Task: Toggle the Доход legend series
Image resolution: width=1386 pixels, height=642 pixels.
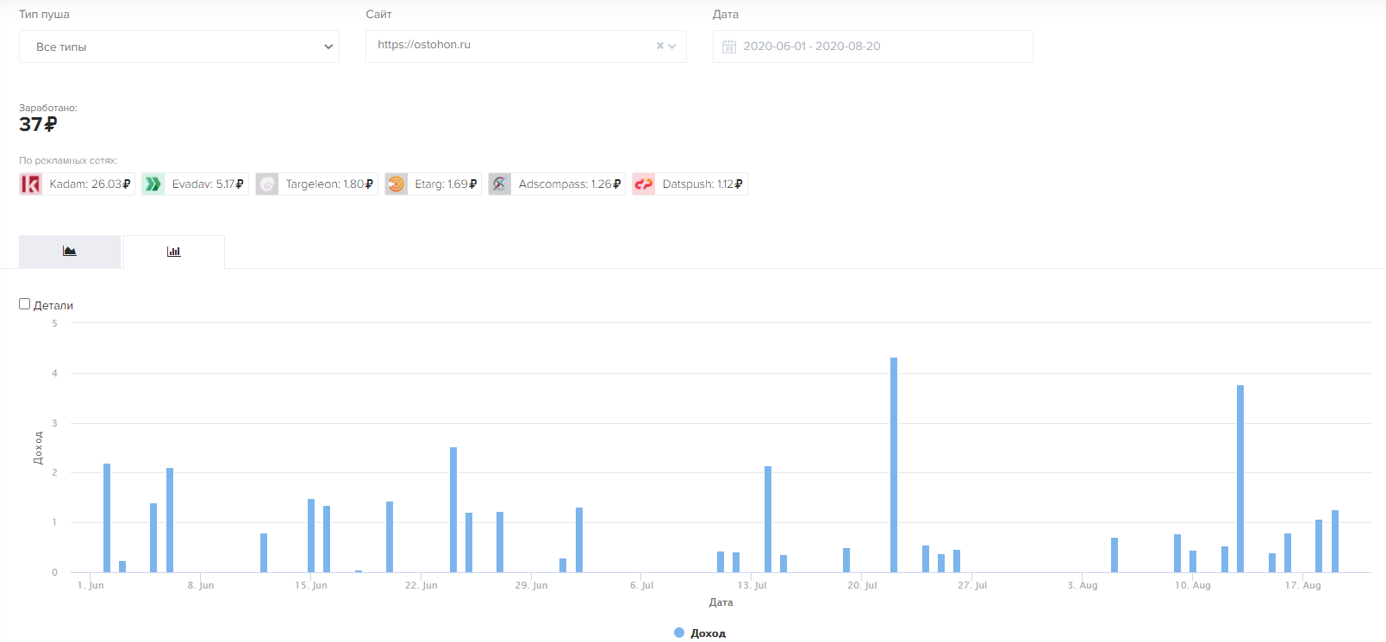Action: click(700, 633)
